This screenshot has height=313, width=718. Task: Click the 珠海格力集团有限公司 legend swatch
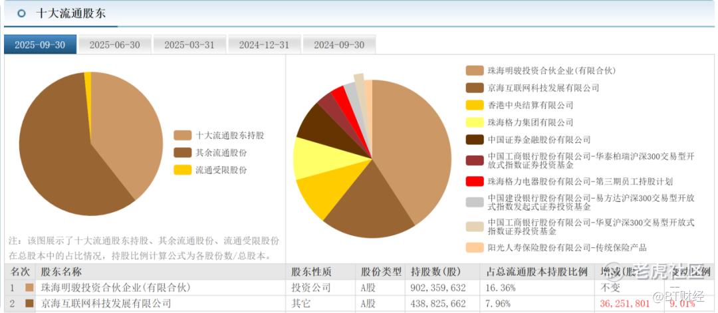point(475,122)
